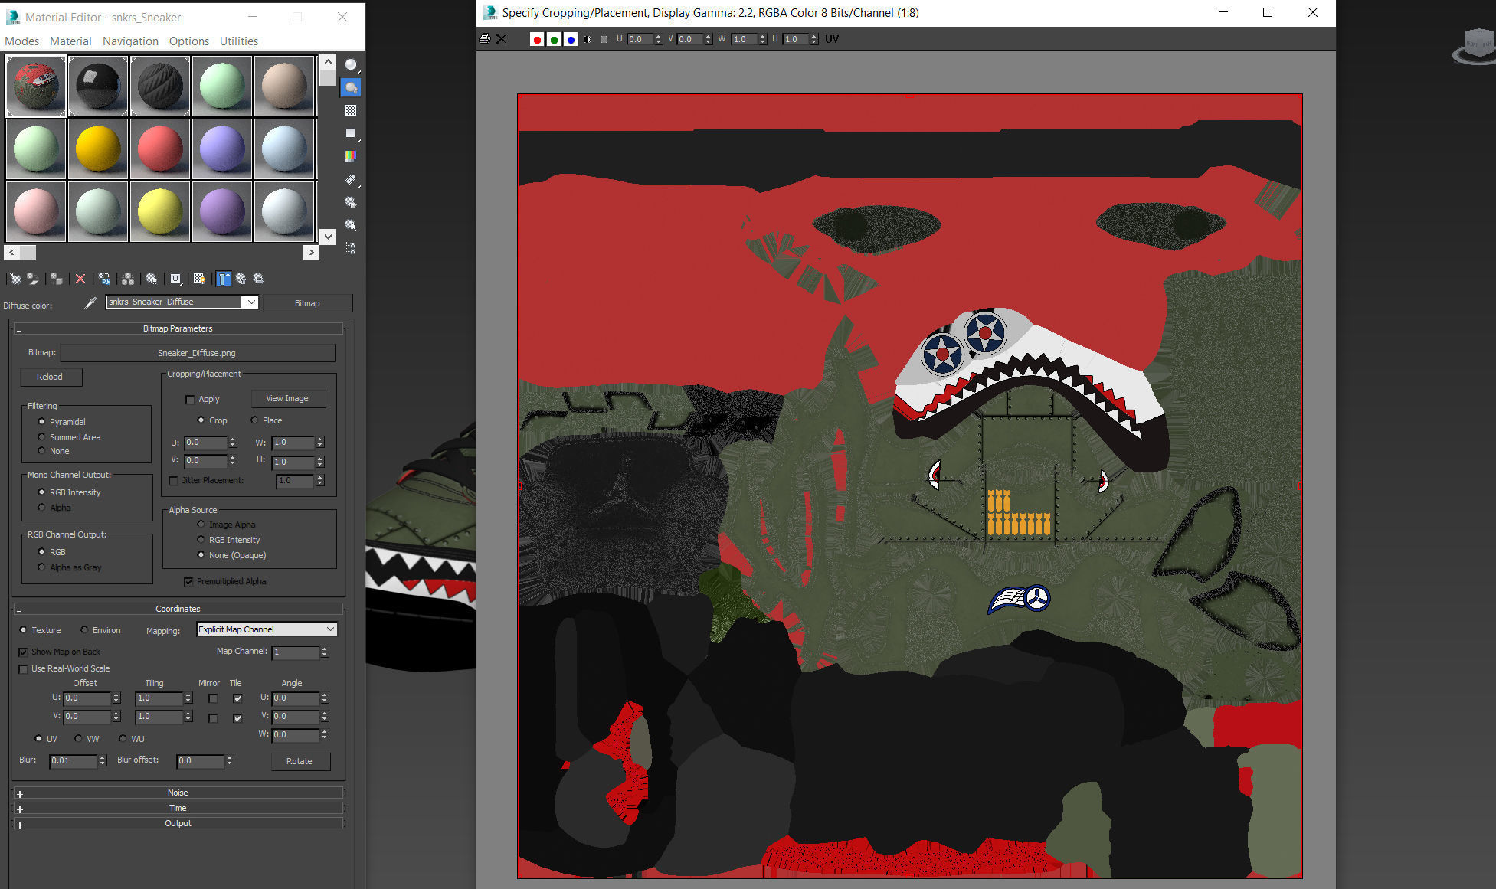Click the Go to Parent icon

[x=241, y=279]
